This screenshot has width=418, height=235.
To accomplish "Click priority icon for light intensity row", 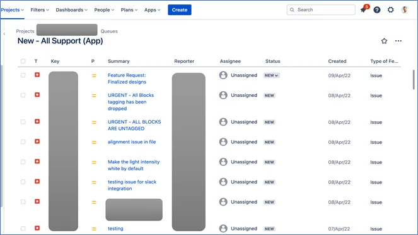I will [94, 162].
